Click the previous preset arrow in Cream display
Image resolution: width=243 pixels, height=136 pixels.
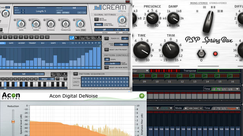pos(79,12)
